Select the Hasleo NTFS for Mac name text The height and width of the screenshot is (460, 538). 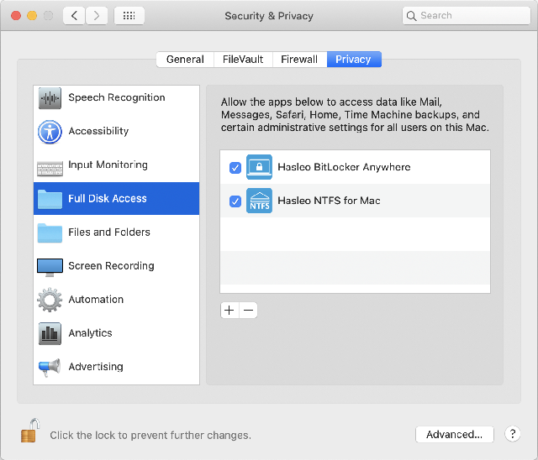(x=329, y=201)
